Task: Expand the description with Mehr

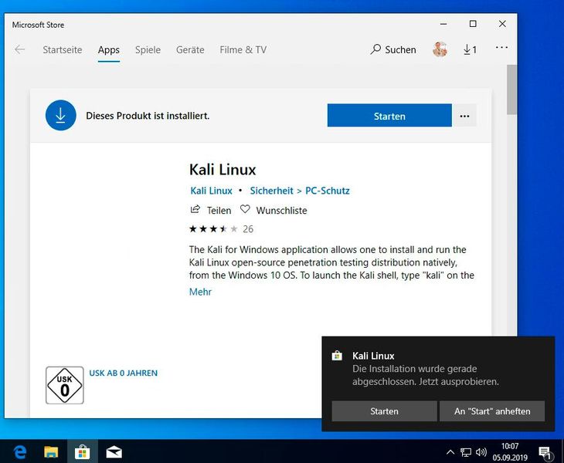Action: pyautogui.click(x=200, y=292)
